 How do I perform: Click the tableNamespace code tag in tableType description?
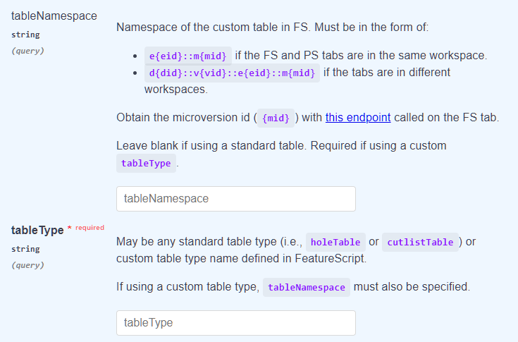(307, 287)
